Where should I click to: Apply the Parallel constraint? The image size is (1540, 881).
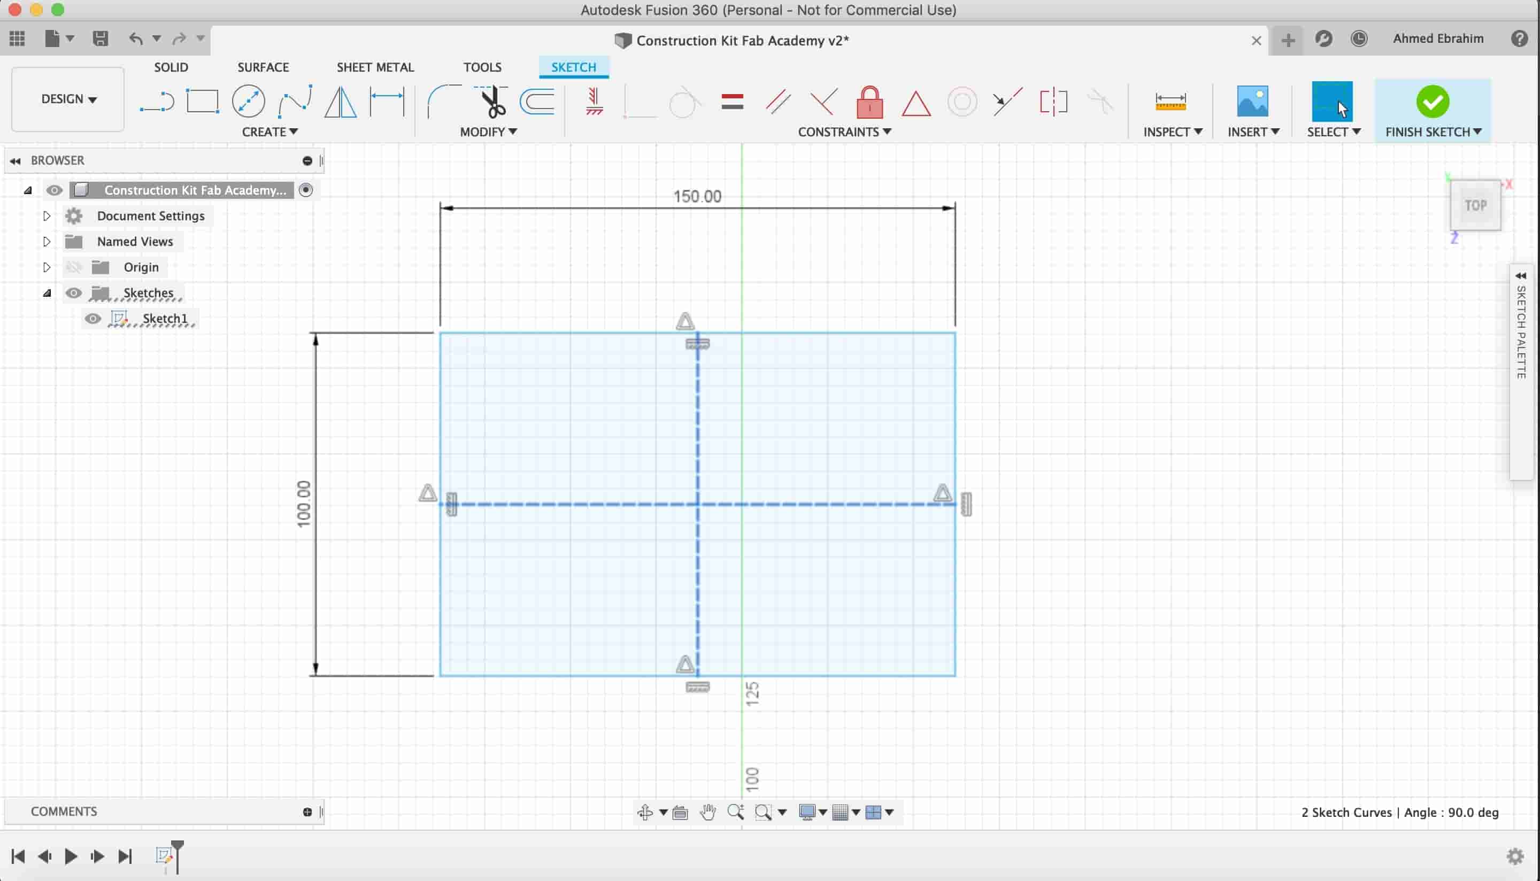[x=778, y=102]
